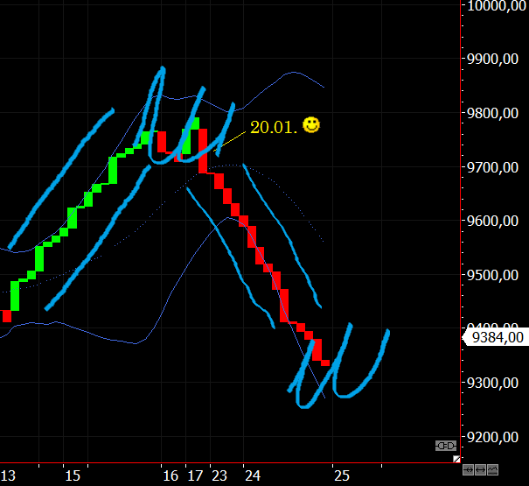Click the 9300,00 price axis label
The height and width of the screenshot is (486, 529).
point(493,384)
